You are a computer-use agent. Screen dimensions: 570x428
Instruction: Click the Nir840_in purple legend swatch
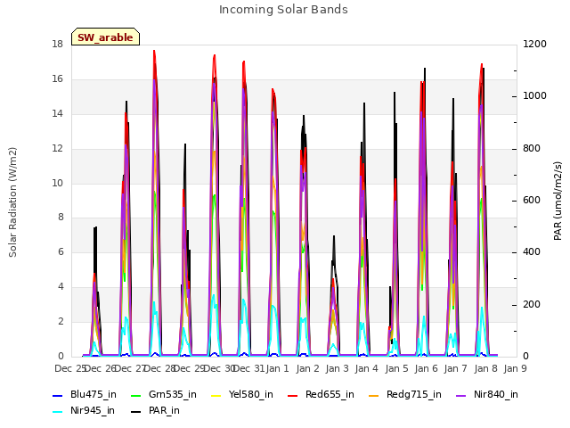coord(461,396)
